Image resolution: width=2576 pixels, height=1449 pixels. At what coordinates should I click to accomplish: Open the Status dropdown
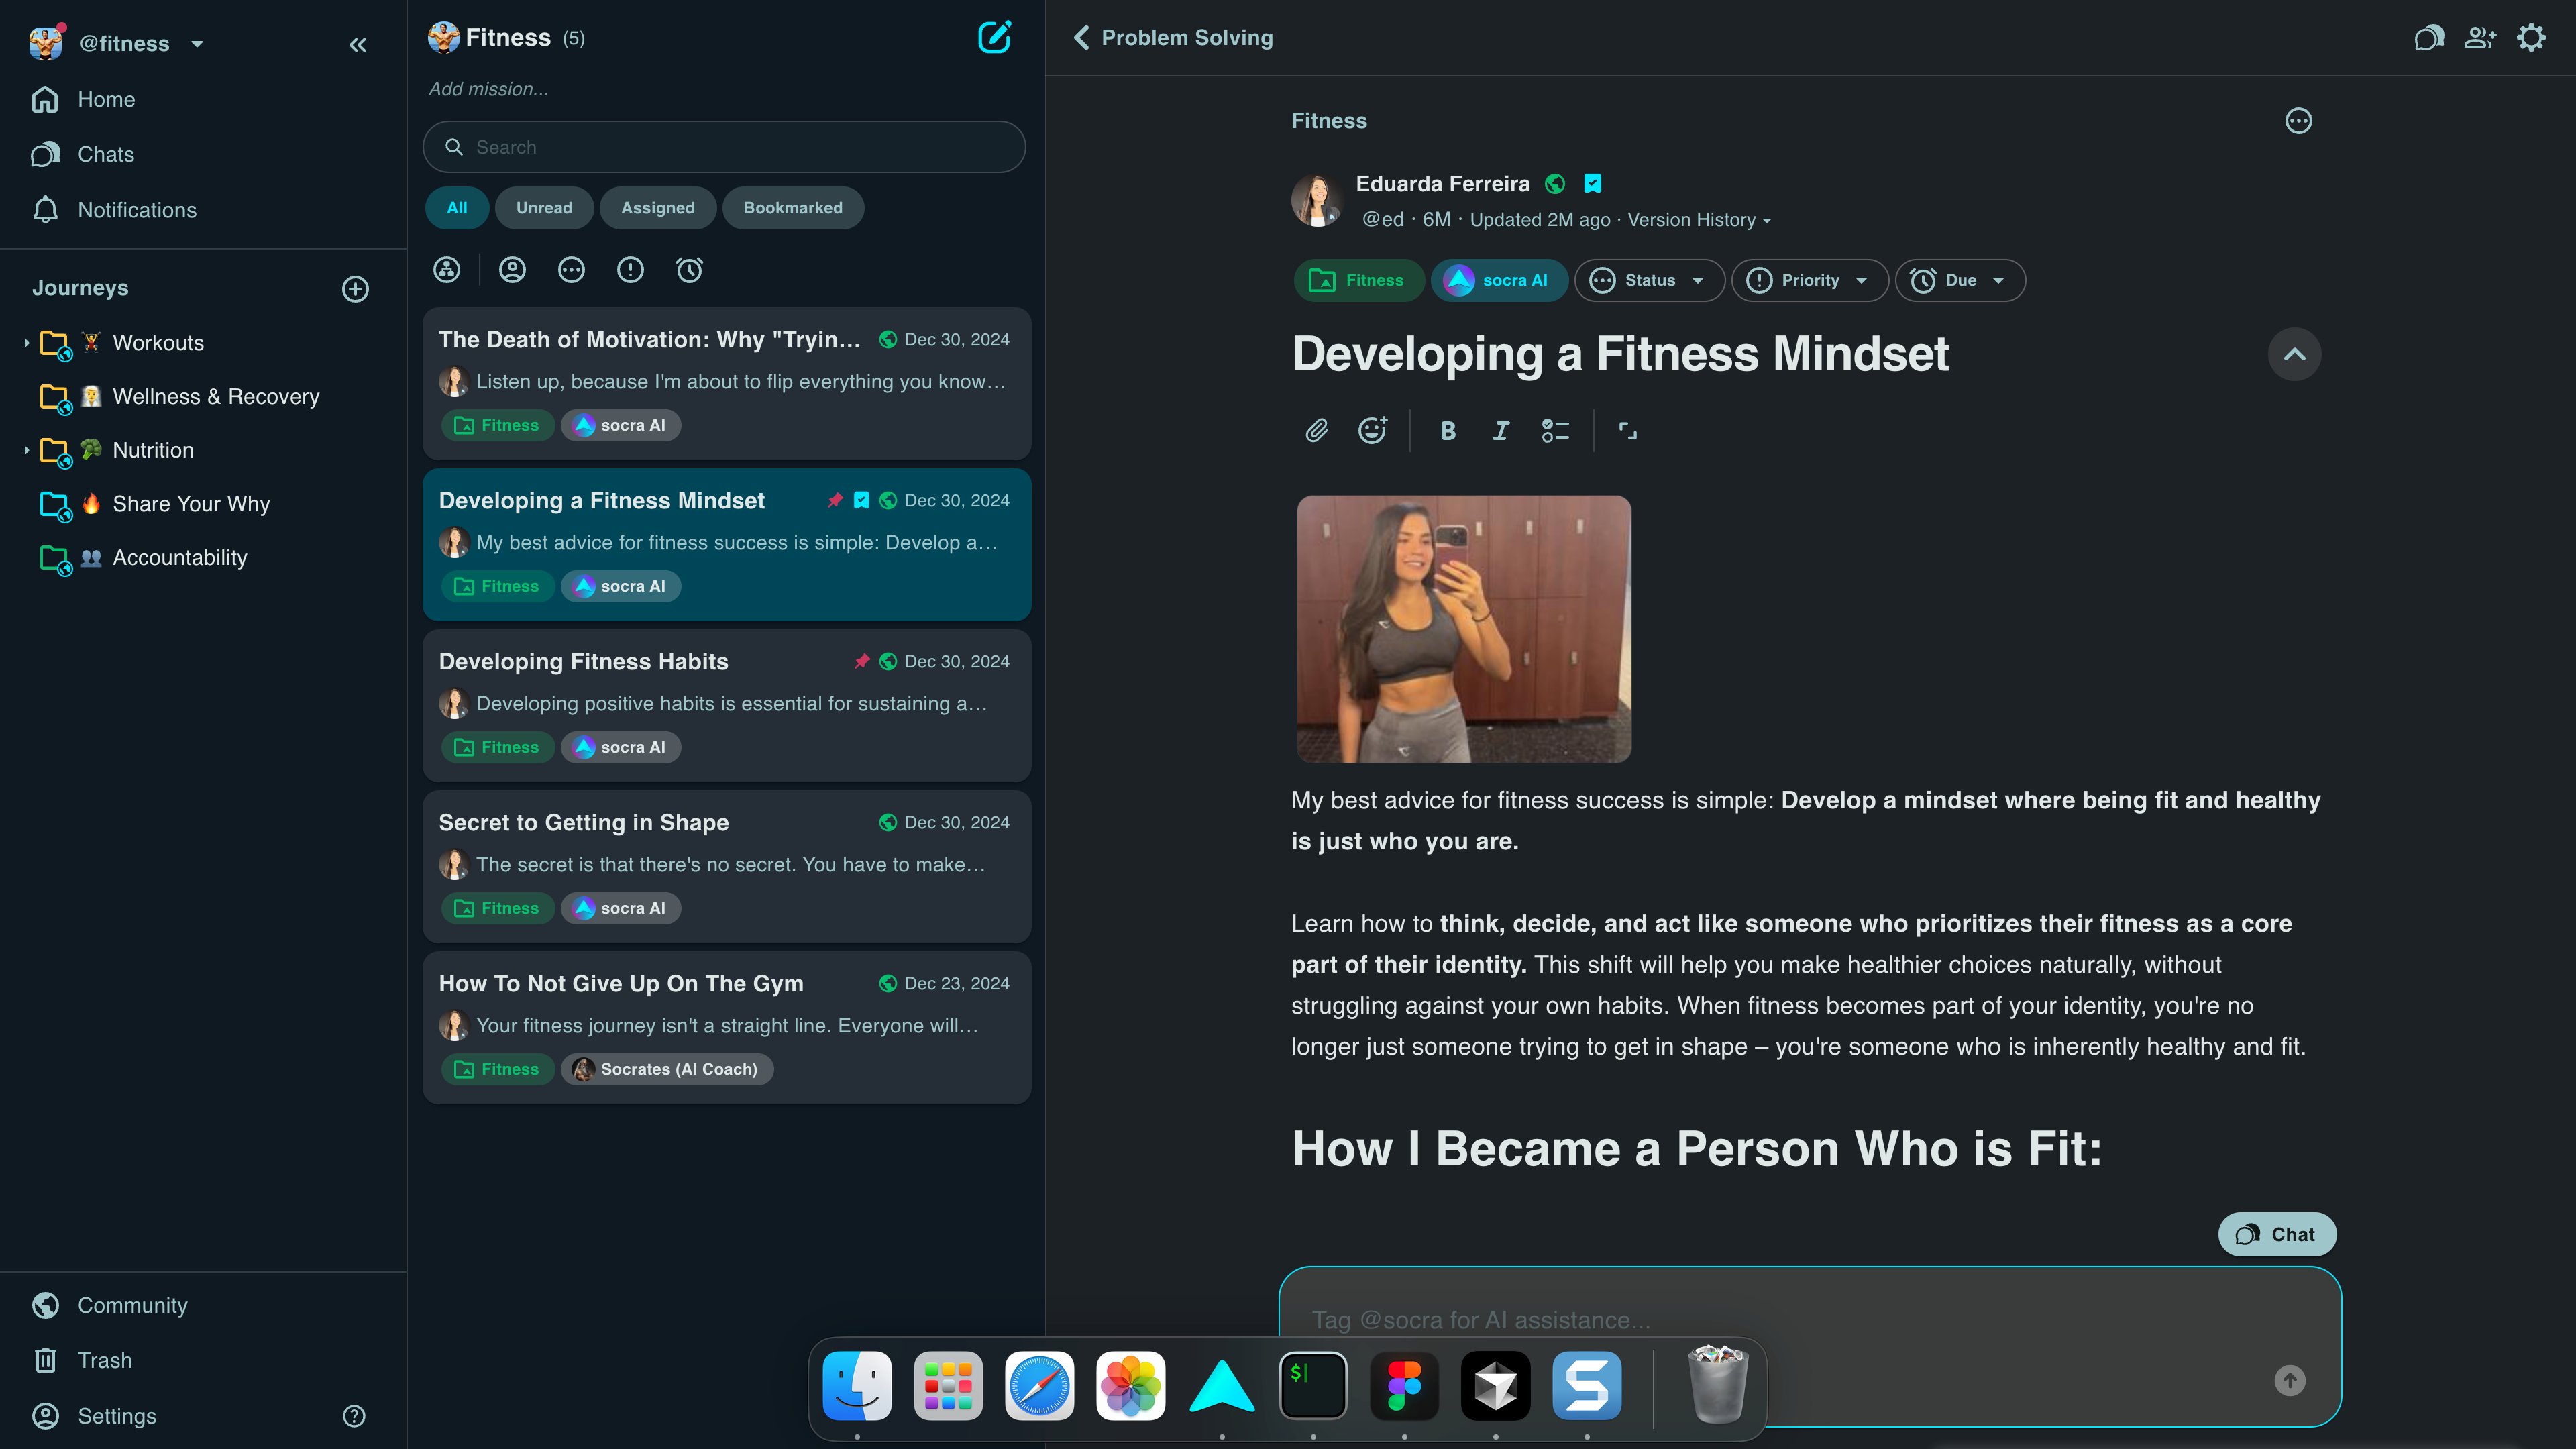click(1649, 281)
